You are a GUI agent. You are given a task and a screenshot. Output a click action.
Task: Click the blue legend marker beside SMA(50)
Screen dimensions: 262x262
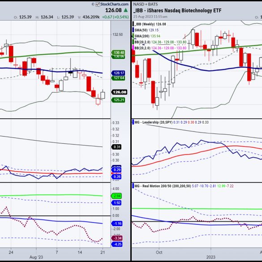point(133,30)
